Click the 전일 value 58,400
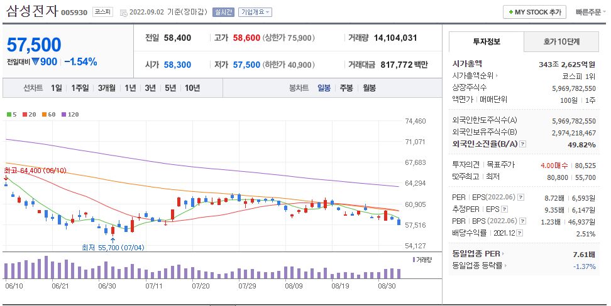This screenshot has width=611, height=306. point(177,38)
